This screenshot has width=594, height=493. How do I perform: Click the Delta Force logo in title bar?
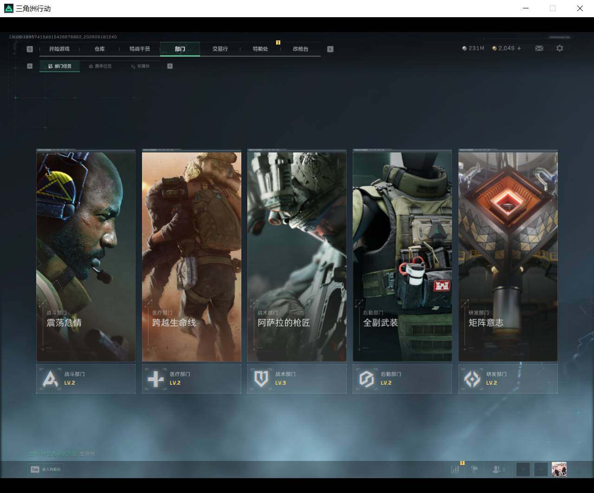click(9, 8)
